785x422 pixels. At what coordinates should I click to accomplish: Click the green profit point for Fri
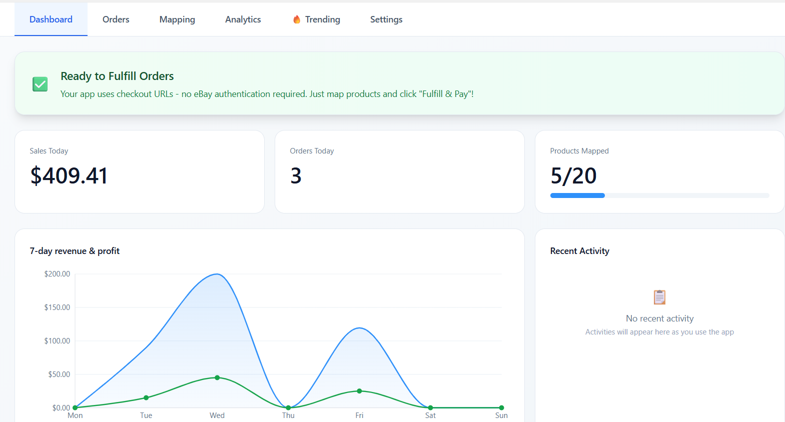click(x=359, y=391)
